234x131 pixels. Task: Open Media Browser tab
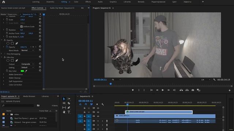pos(29,96)
